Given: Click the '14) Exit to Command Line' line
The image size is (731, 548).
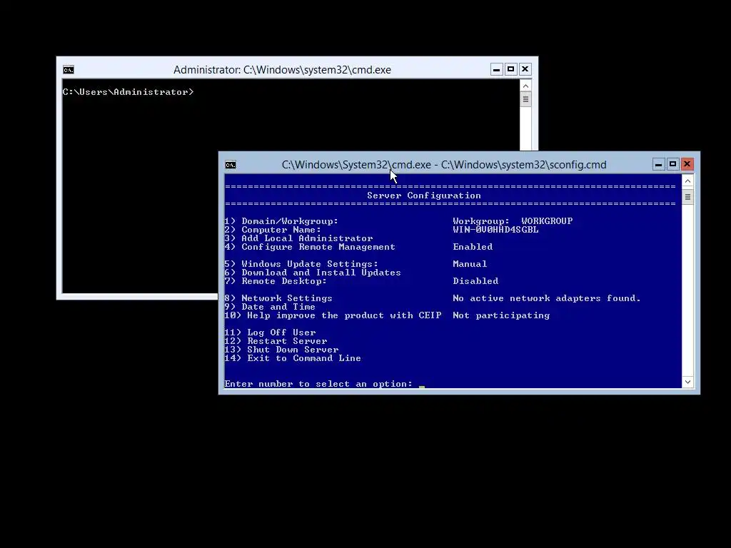Looking at the screenshot, I should [293, 358].
